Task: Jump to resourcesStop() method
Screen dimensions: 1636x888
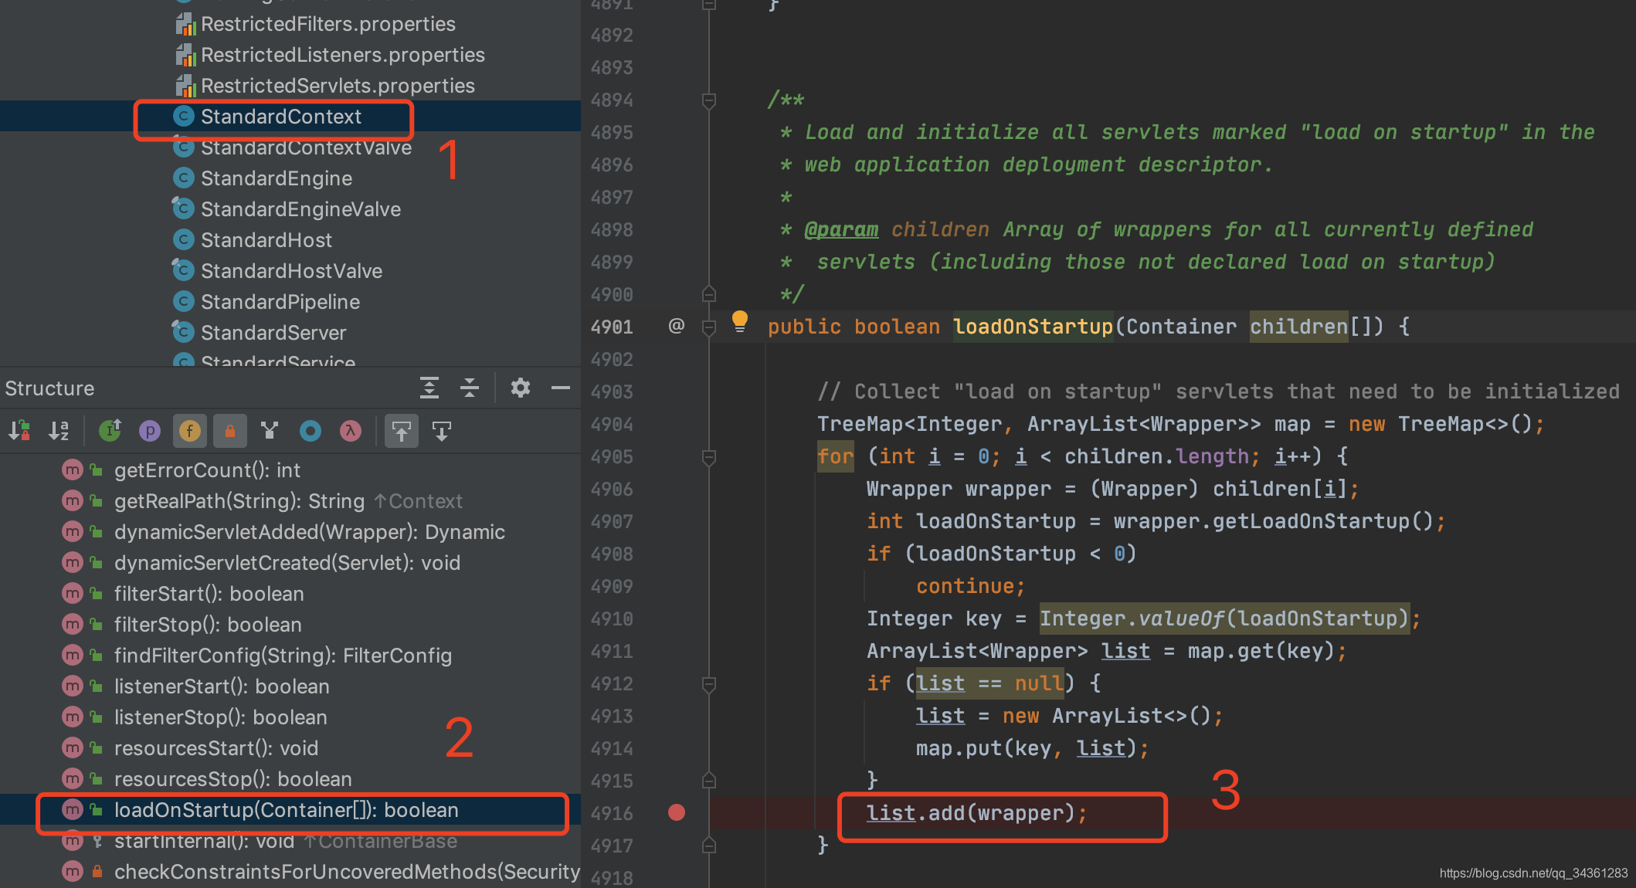Action: pos(233,779)
